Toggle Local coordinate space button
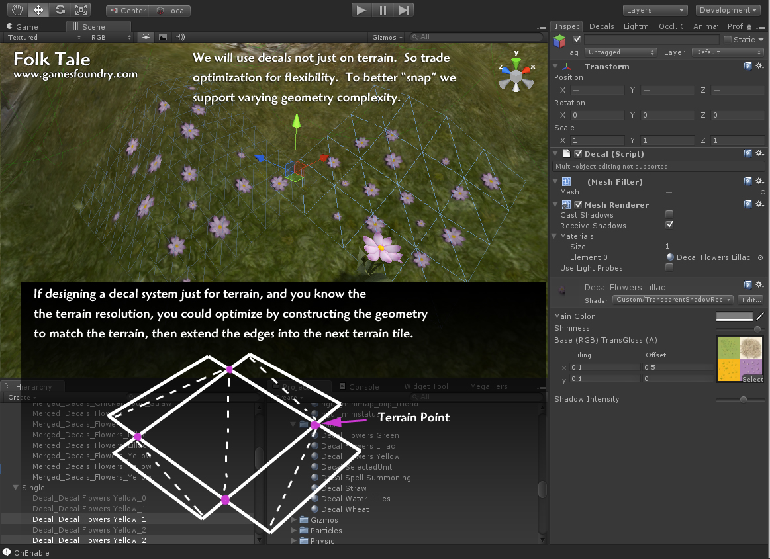Viewport: 770px width, 559px height. point(171,11)
